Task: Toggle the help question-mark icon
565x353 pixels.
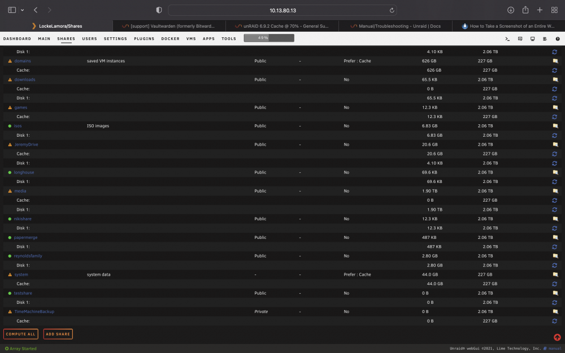Action: tap(558, 39)
